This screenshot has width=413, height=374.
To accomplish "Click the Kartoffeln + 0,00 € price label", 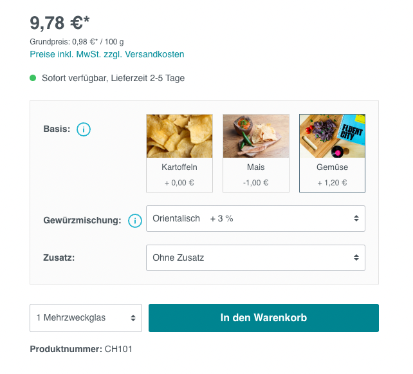I will tap(179, 182).
